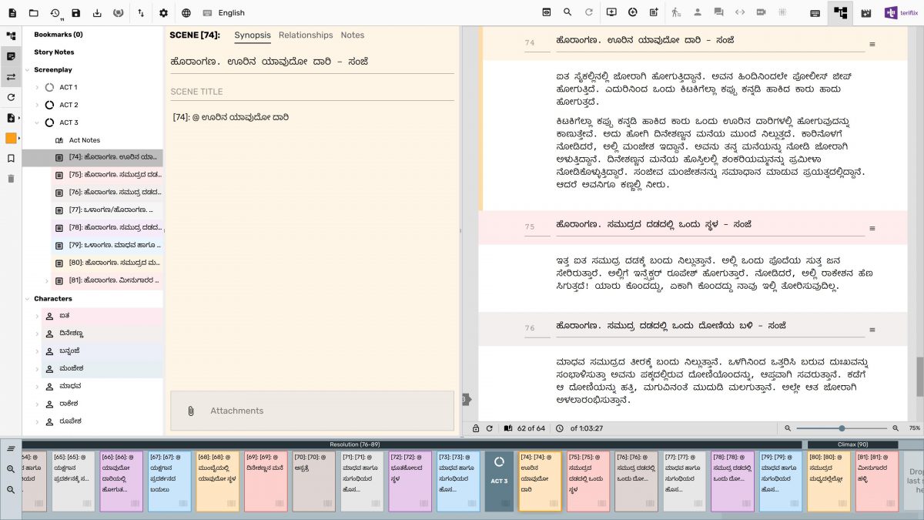Save the screenplay using the save icon
The width and height of the screenshot is (924, 520).
[x=75, y=13]
